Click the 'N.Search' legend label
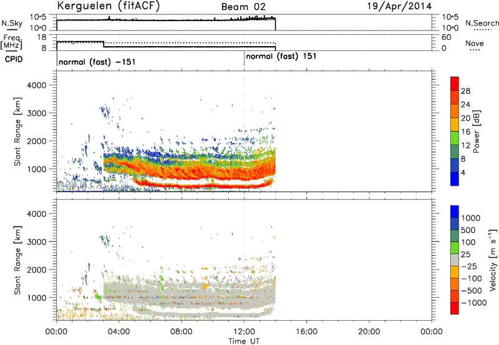 tap(482, 23)
